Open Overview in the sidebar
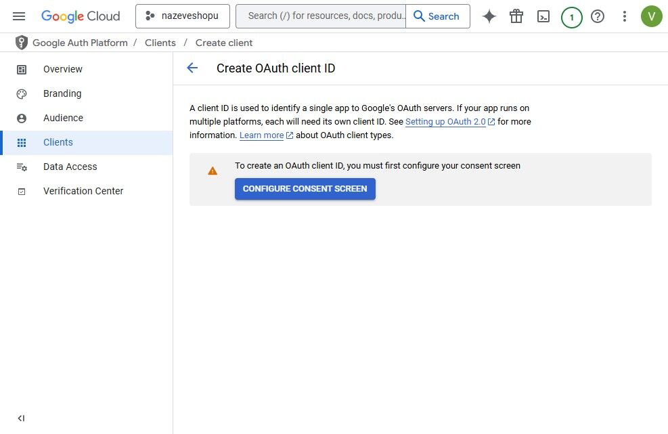668x434 pixels. pyautogui.click(x=87, y=69)
